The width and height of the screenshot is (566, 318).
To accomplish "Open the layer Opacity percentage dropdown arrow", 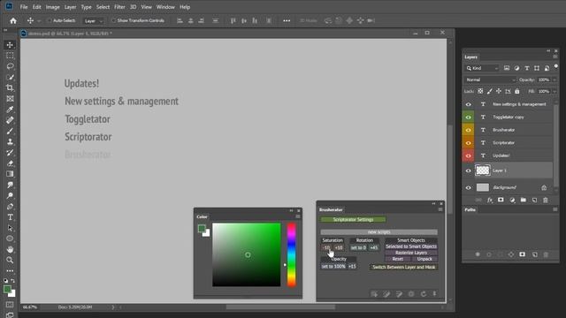I will [555, 79].
